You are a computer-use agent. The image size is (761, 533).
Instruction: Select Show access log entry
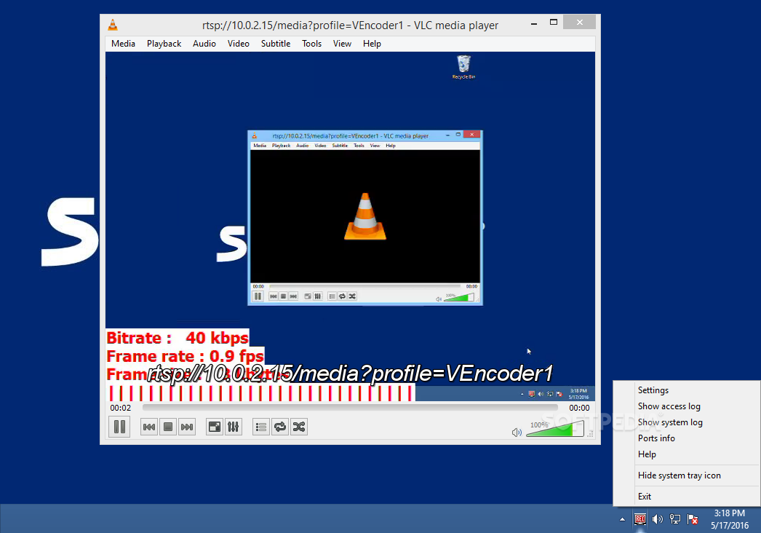(x=669, y=406)
